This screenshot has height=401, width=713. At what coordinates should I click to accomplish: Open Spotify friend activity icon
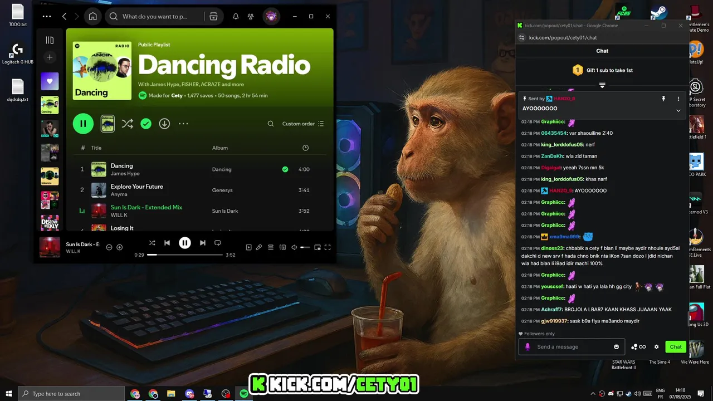(251, 16)
